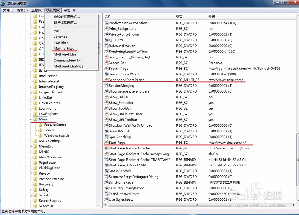Click the Registry Editor title bar icon

point(3,3)
